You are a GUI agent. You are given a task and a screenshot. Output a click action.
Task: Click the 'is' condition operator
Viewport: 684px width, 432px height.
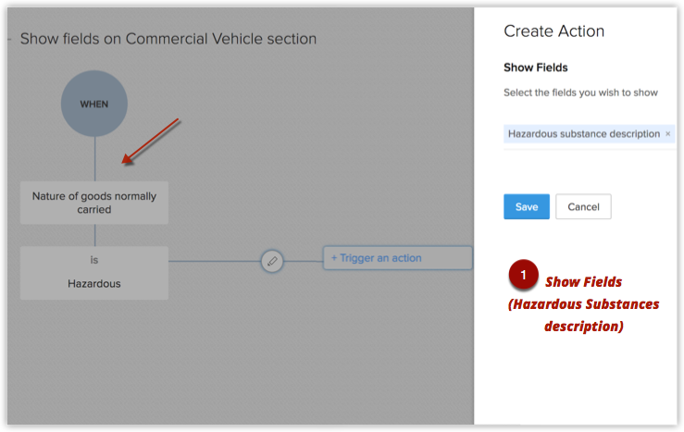(94, 260)
